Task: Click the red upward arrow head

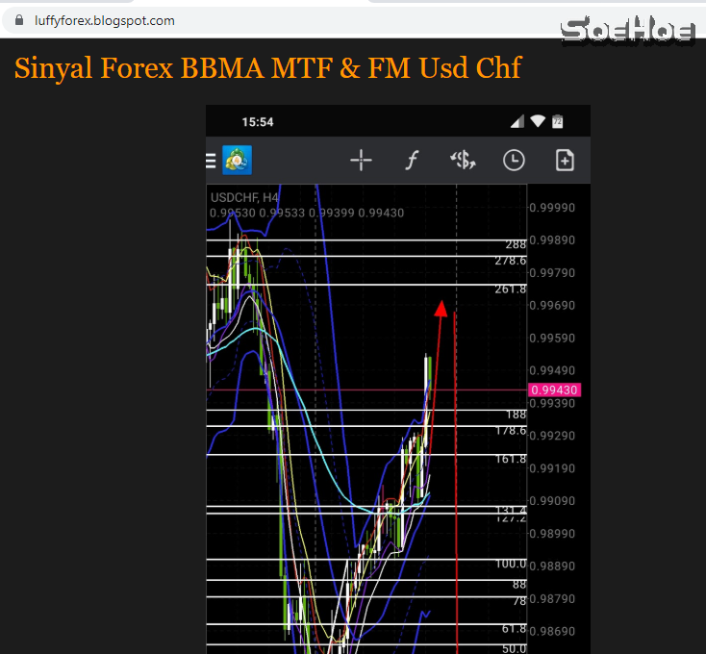Action: point(441,308)
